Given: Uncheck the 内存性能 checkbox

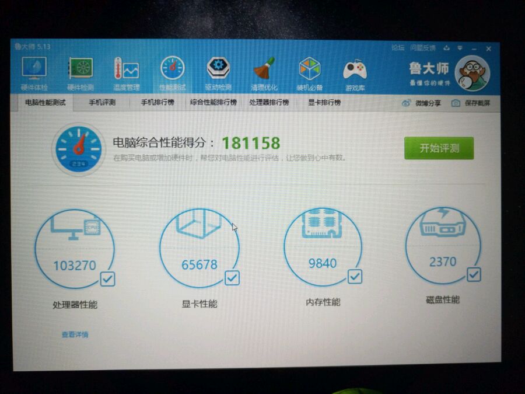Looking at the screenshot, I should (355, 277).
